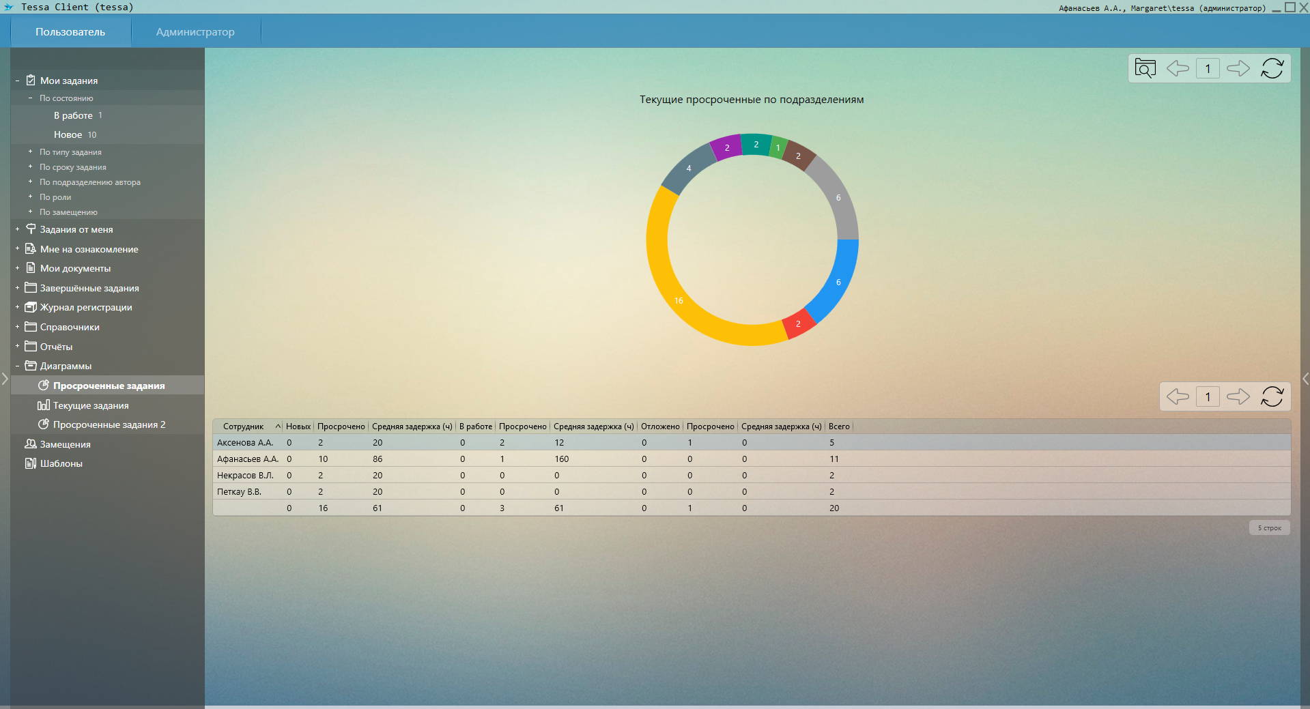Select the Пользователь tab

(70, 32)
